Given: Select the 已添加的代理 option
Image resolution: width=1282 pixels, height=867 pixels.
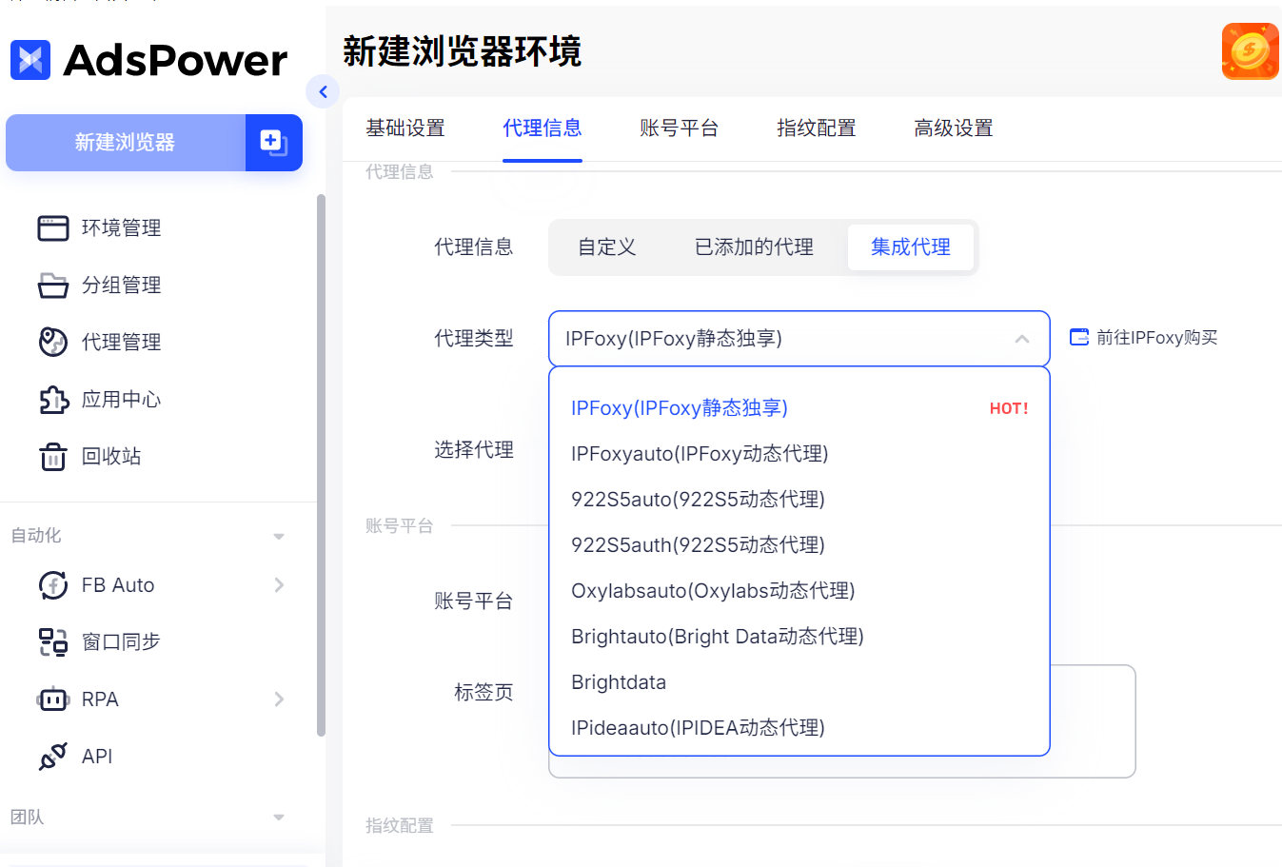Looking at the screenshot, I should (x=754, y=247).
